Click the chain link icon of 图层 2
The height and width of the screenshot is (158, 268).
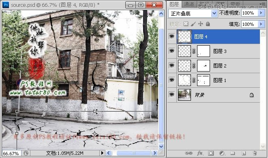coord(194,65)
